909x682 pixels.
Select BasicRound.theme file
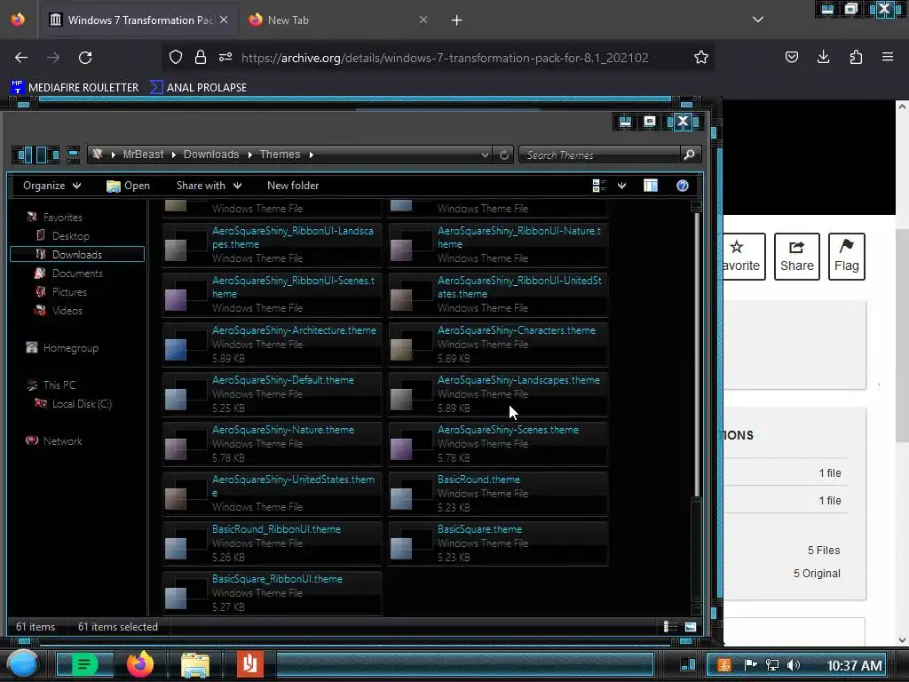pyautogui.click(x=497, y=494)
